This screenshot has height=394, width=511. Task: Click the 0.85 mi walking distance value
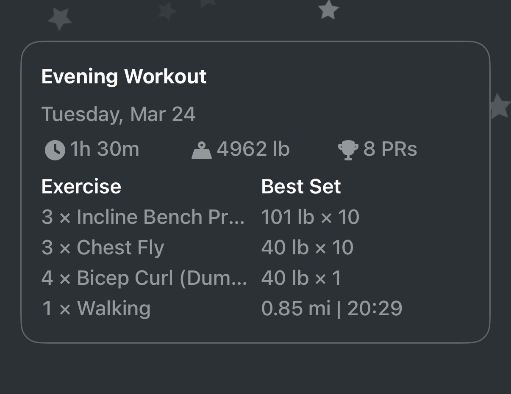pyautogui.click(x=296, y=309)
